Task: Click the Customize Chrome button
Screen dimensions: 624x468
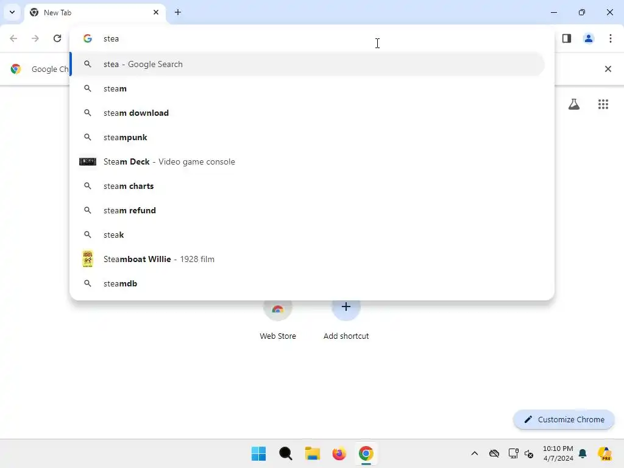Action: pyautogui.click(x=564, y=419)
